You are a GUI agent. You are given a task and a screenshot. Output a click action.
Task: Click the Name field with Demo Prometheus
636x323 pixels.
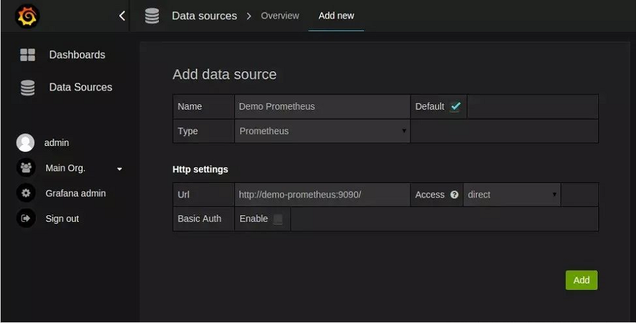point(322,107)
